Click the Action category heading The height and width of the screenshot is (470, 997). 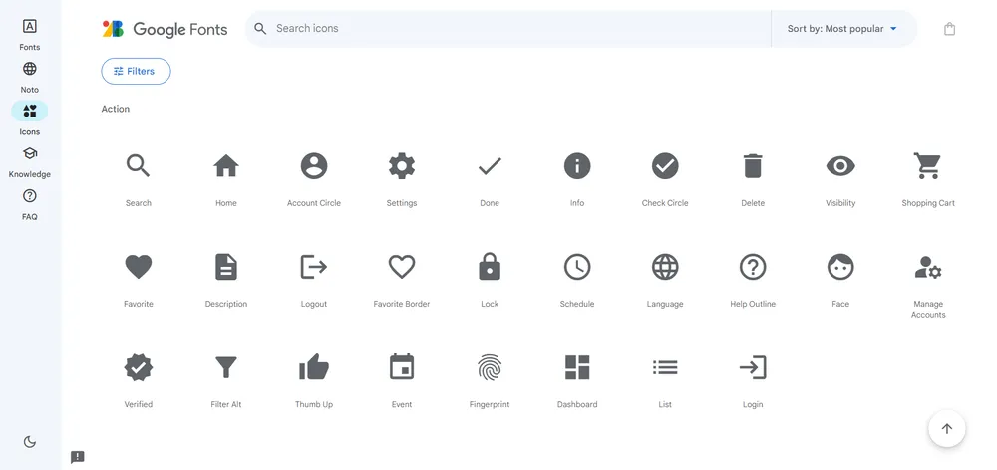point(115,109)
